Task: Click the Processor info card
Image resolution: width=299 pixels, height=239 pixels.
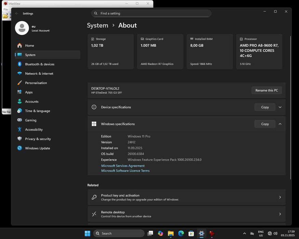Action: [x=259, y=52]
